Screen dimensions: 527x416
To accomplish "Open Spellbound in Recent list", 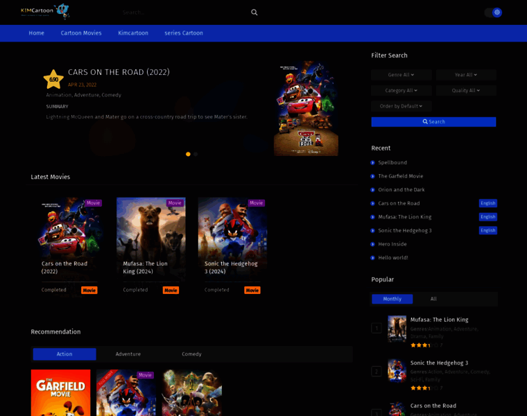I will (x=392, y=163).
